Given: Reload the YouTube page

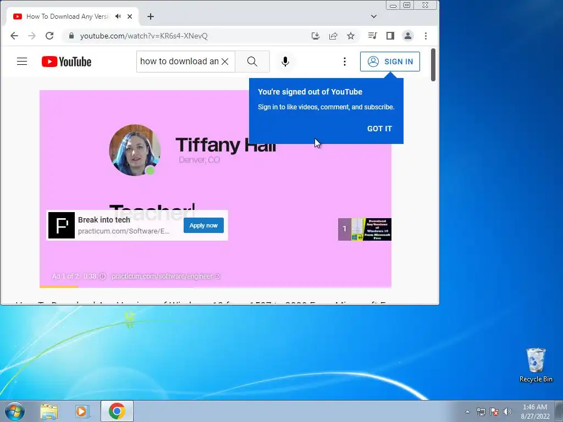Looking at the screenshot, I should tap(49, 36).
